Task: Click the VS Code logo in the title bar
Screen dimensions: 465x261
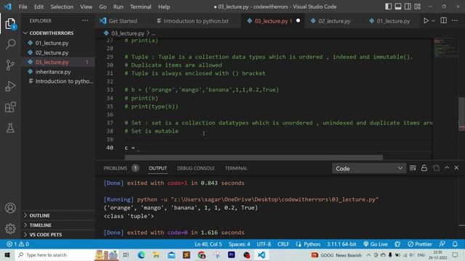Action: (x=8, y=7)
